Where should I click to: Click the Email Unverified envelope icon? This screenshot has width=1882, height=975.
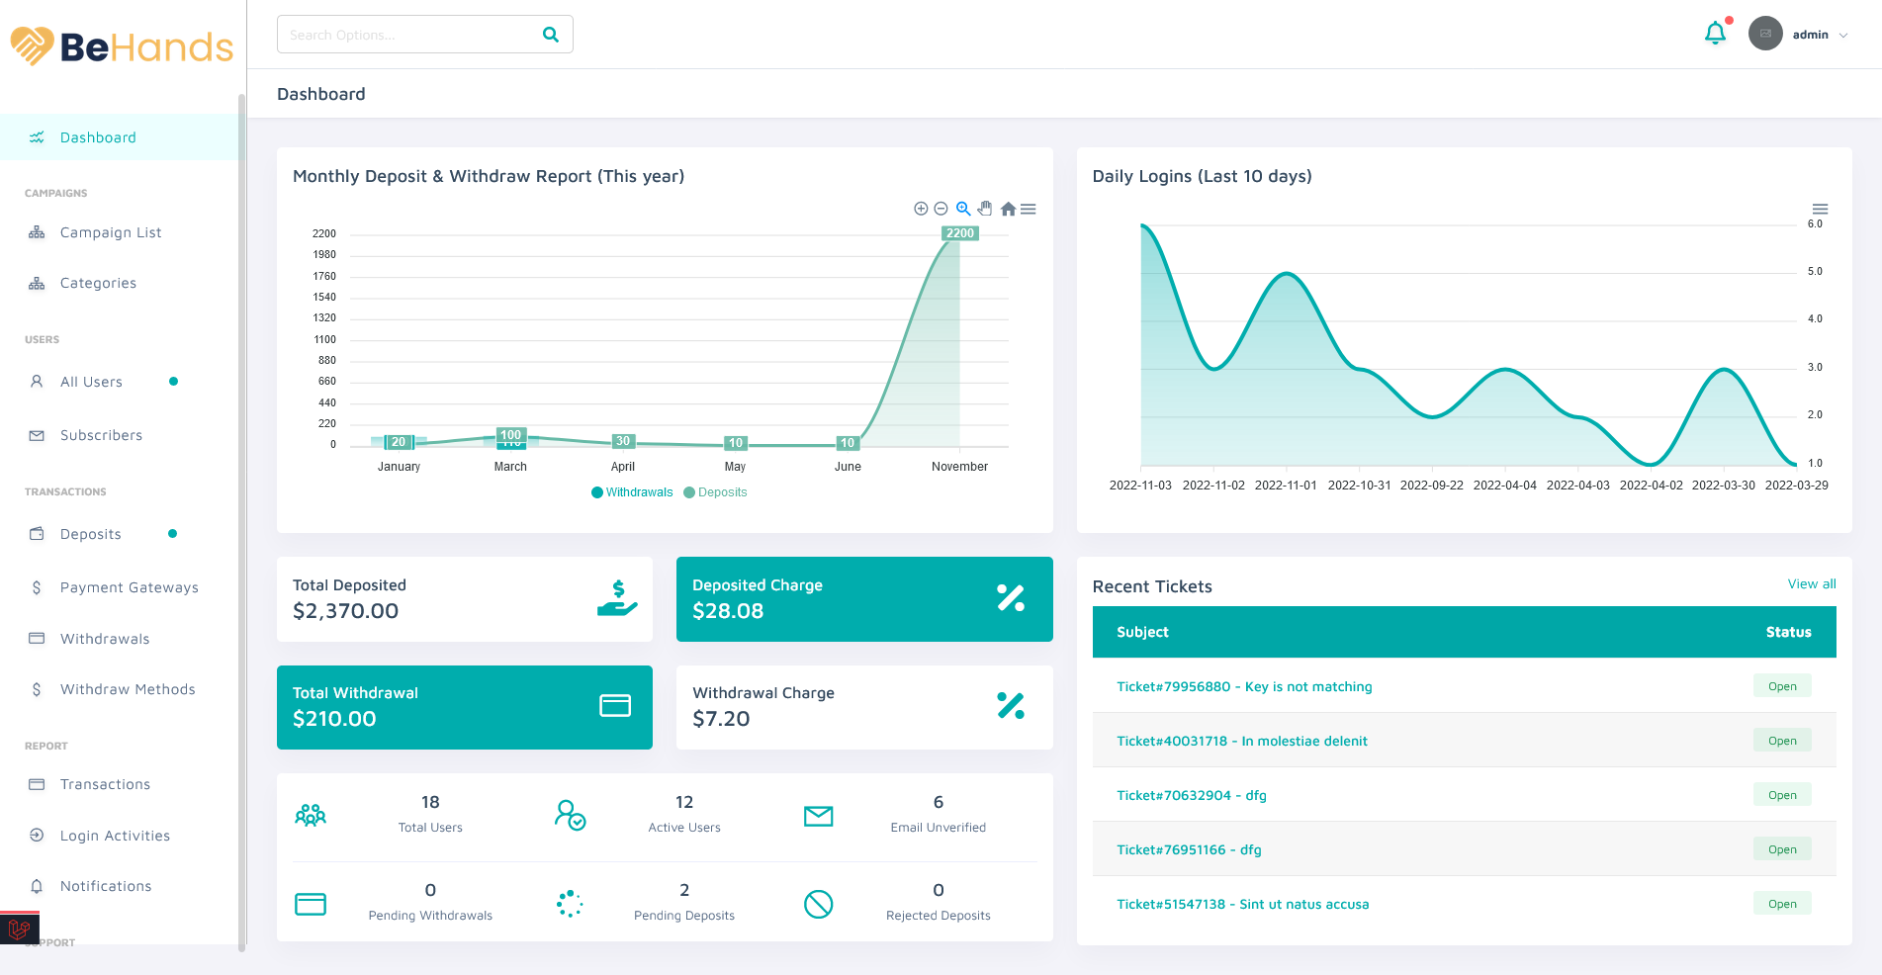pos(819,816)
